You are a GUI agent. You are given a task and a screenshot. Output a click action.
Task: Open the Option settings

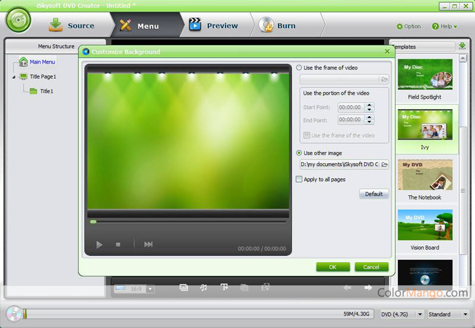click(408, 27)
